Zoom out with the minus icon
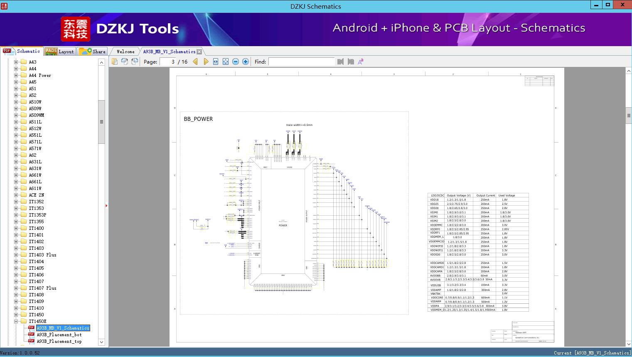Image resolution: width=632 pixels, height=357 pixels. [236, 62]
